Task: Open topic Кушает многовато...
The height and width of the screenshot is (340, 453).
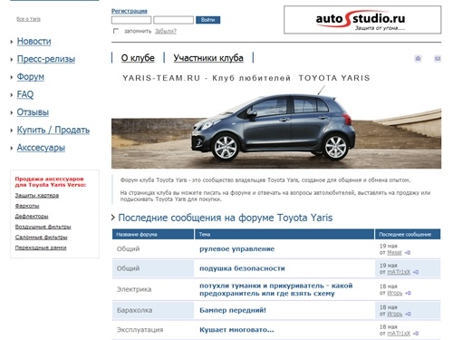Action: [236, 330]
